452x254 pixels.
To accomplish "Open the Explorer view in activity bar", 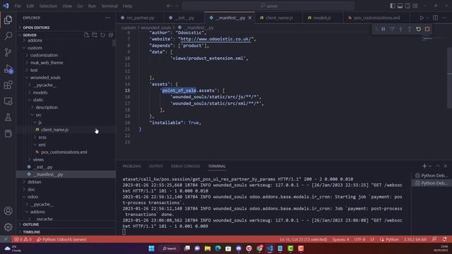I will point(8,20).
